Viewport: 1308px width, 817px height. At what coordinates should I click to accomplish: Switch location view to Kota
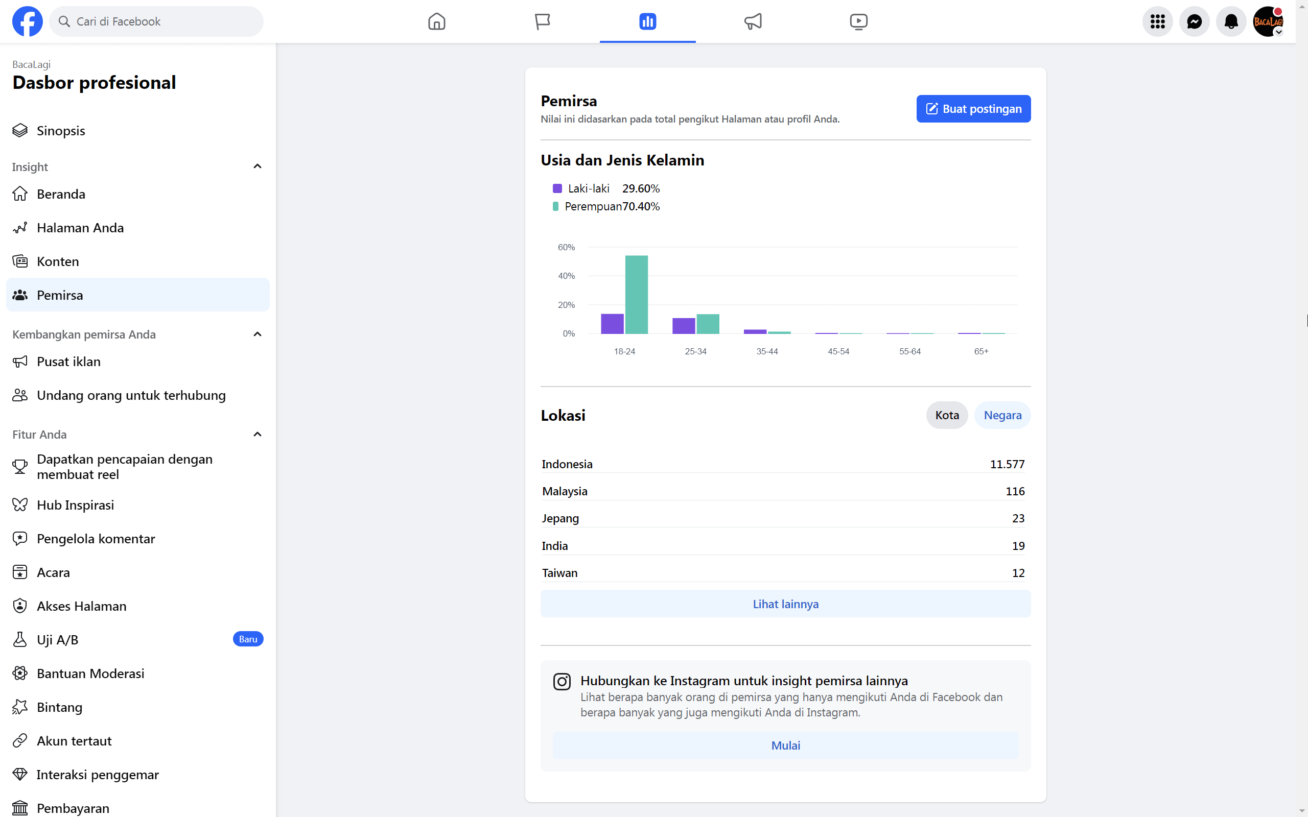pyautogui.click(x=947, y=415)
